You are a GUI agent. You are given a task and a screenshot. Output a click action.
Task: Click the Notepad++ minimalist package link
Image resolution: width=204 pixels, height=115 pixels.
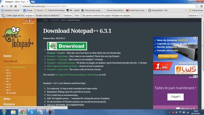(x=61, y=63)
